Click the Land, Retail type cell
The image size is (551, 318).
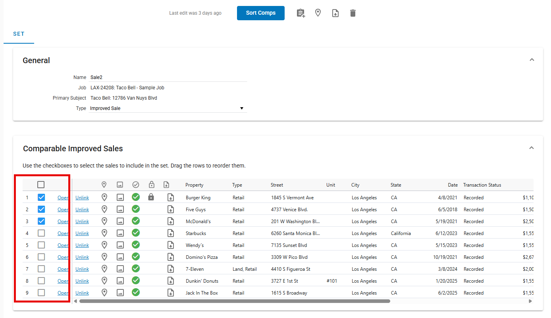click(x=245, y=269)
